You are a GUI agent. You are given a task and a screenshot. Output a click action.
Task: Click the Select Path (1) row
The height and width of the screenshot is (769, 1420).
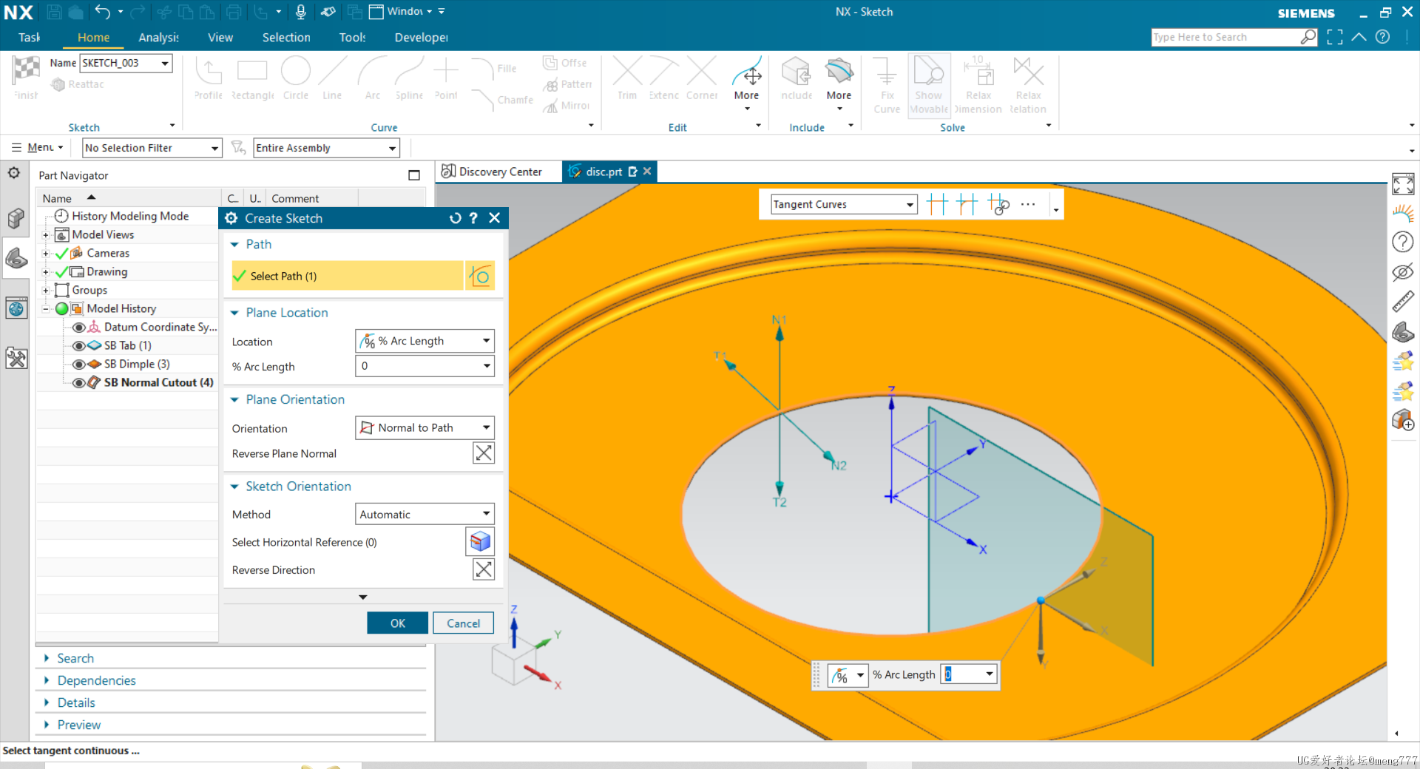pos(348,276)
